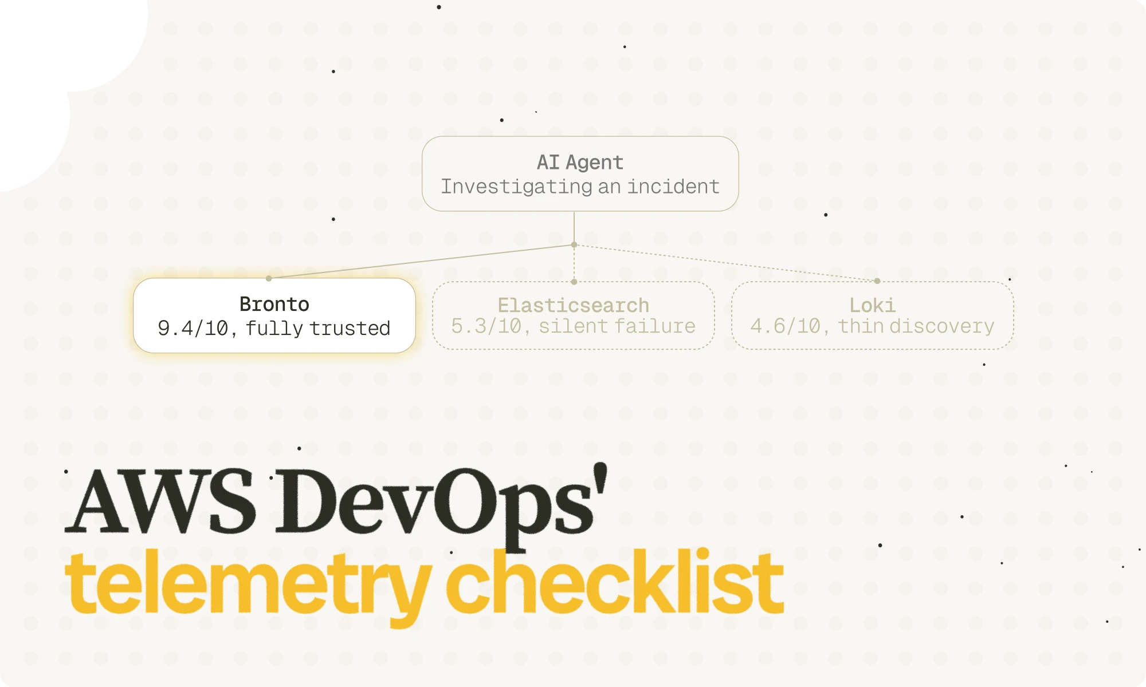Image resolution: width=1146 pixels, height=687 pixels.
Task: Click "4.6/10, thin discovery" text
Action: (x=872, y=326)
